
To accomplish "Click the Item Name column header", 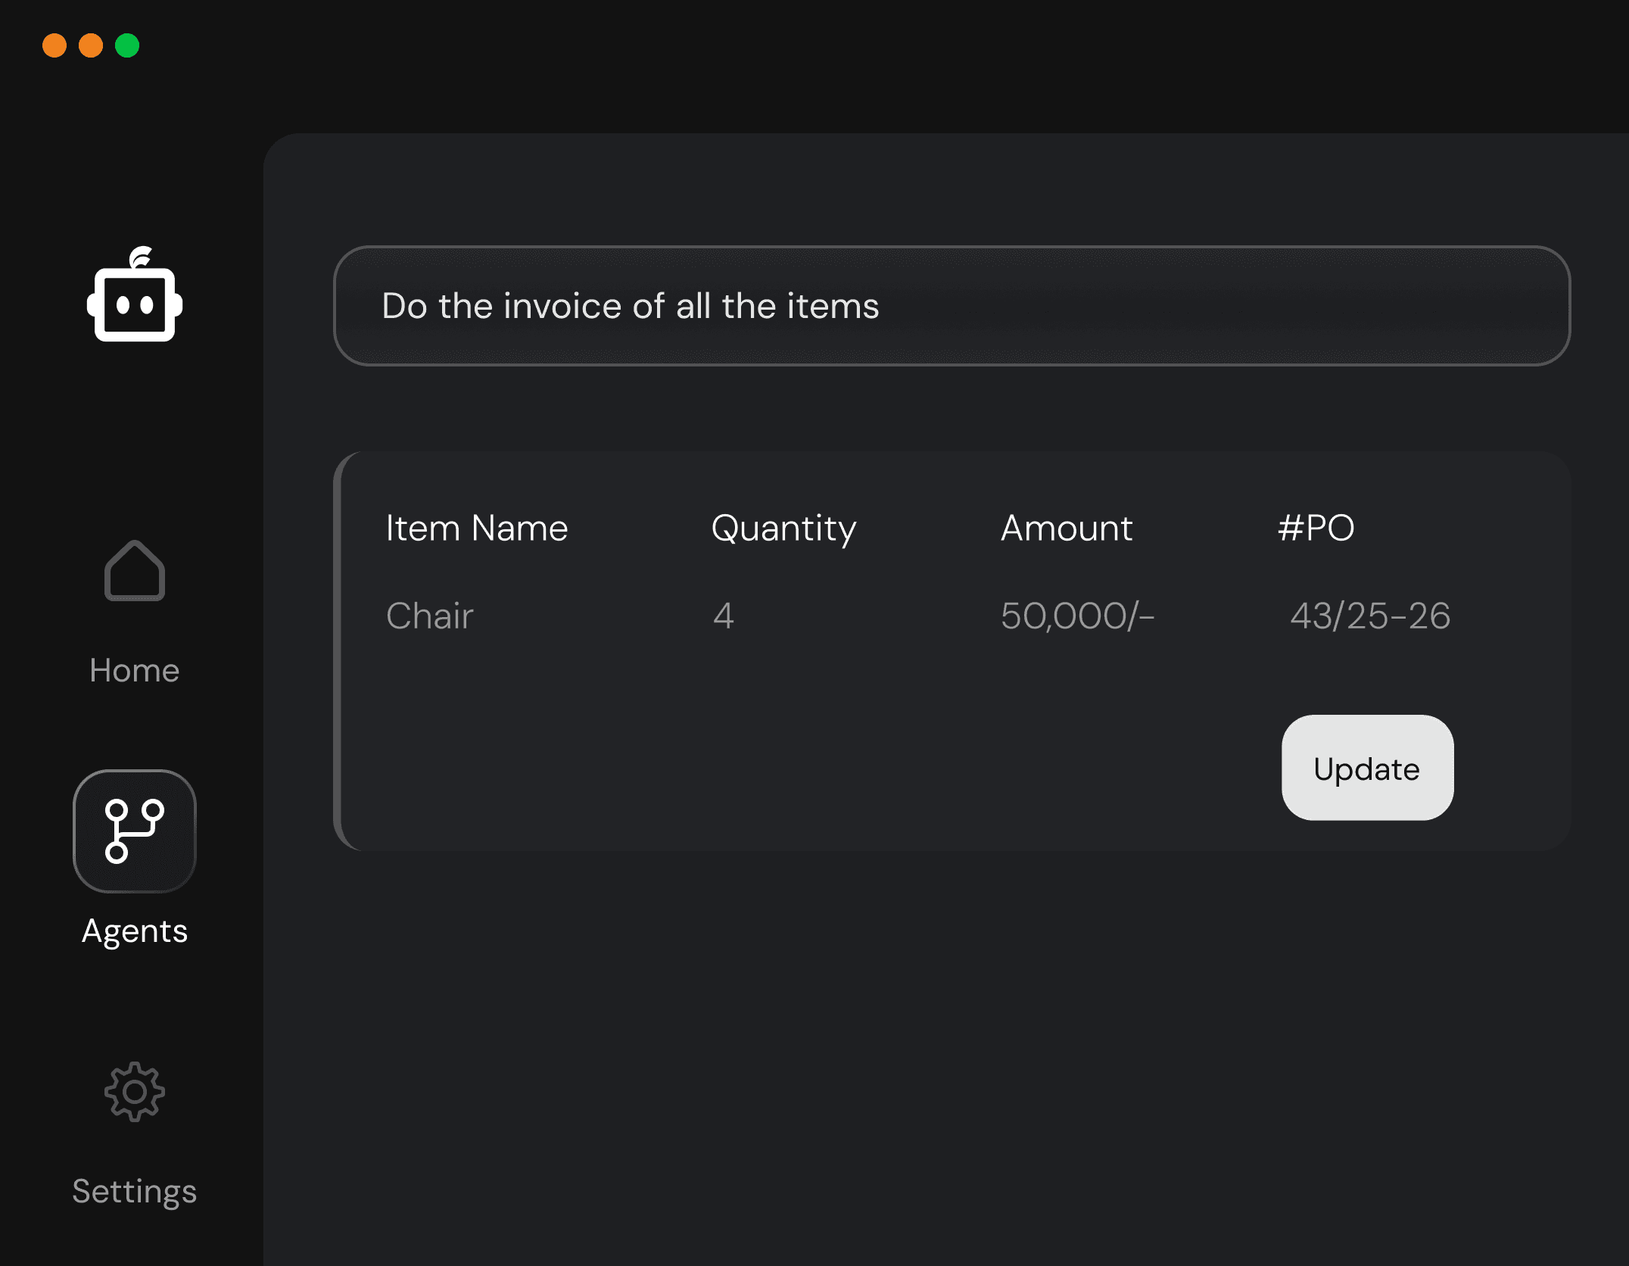I will pos(476,528).
